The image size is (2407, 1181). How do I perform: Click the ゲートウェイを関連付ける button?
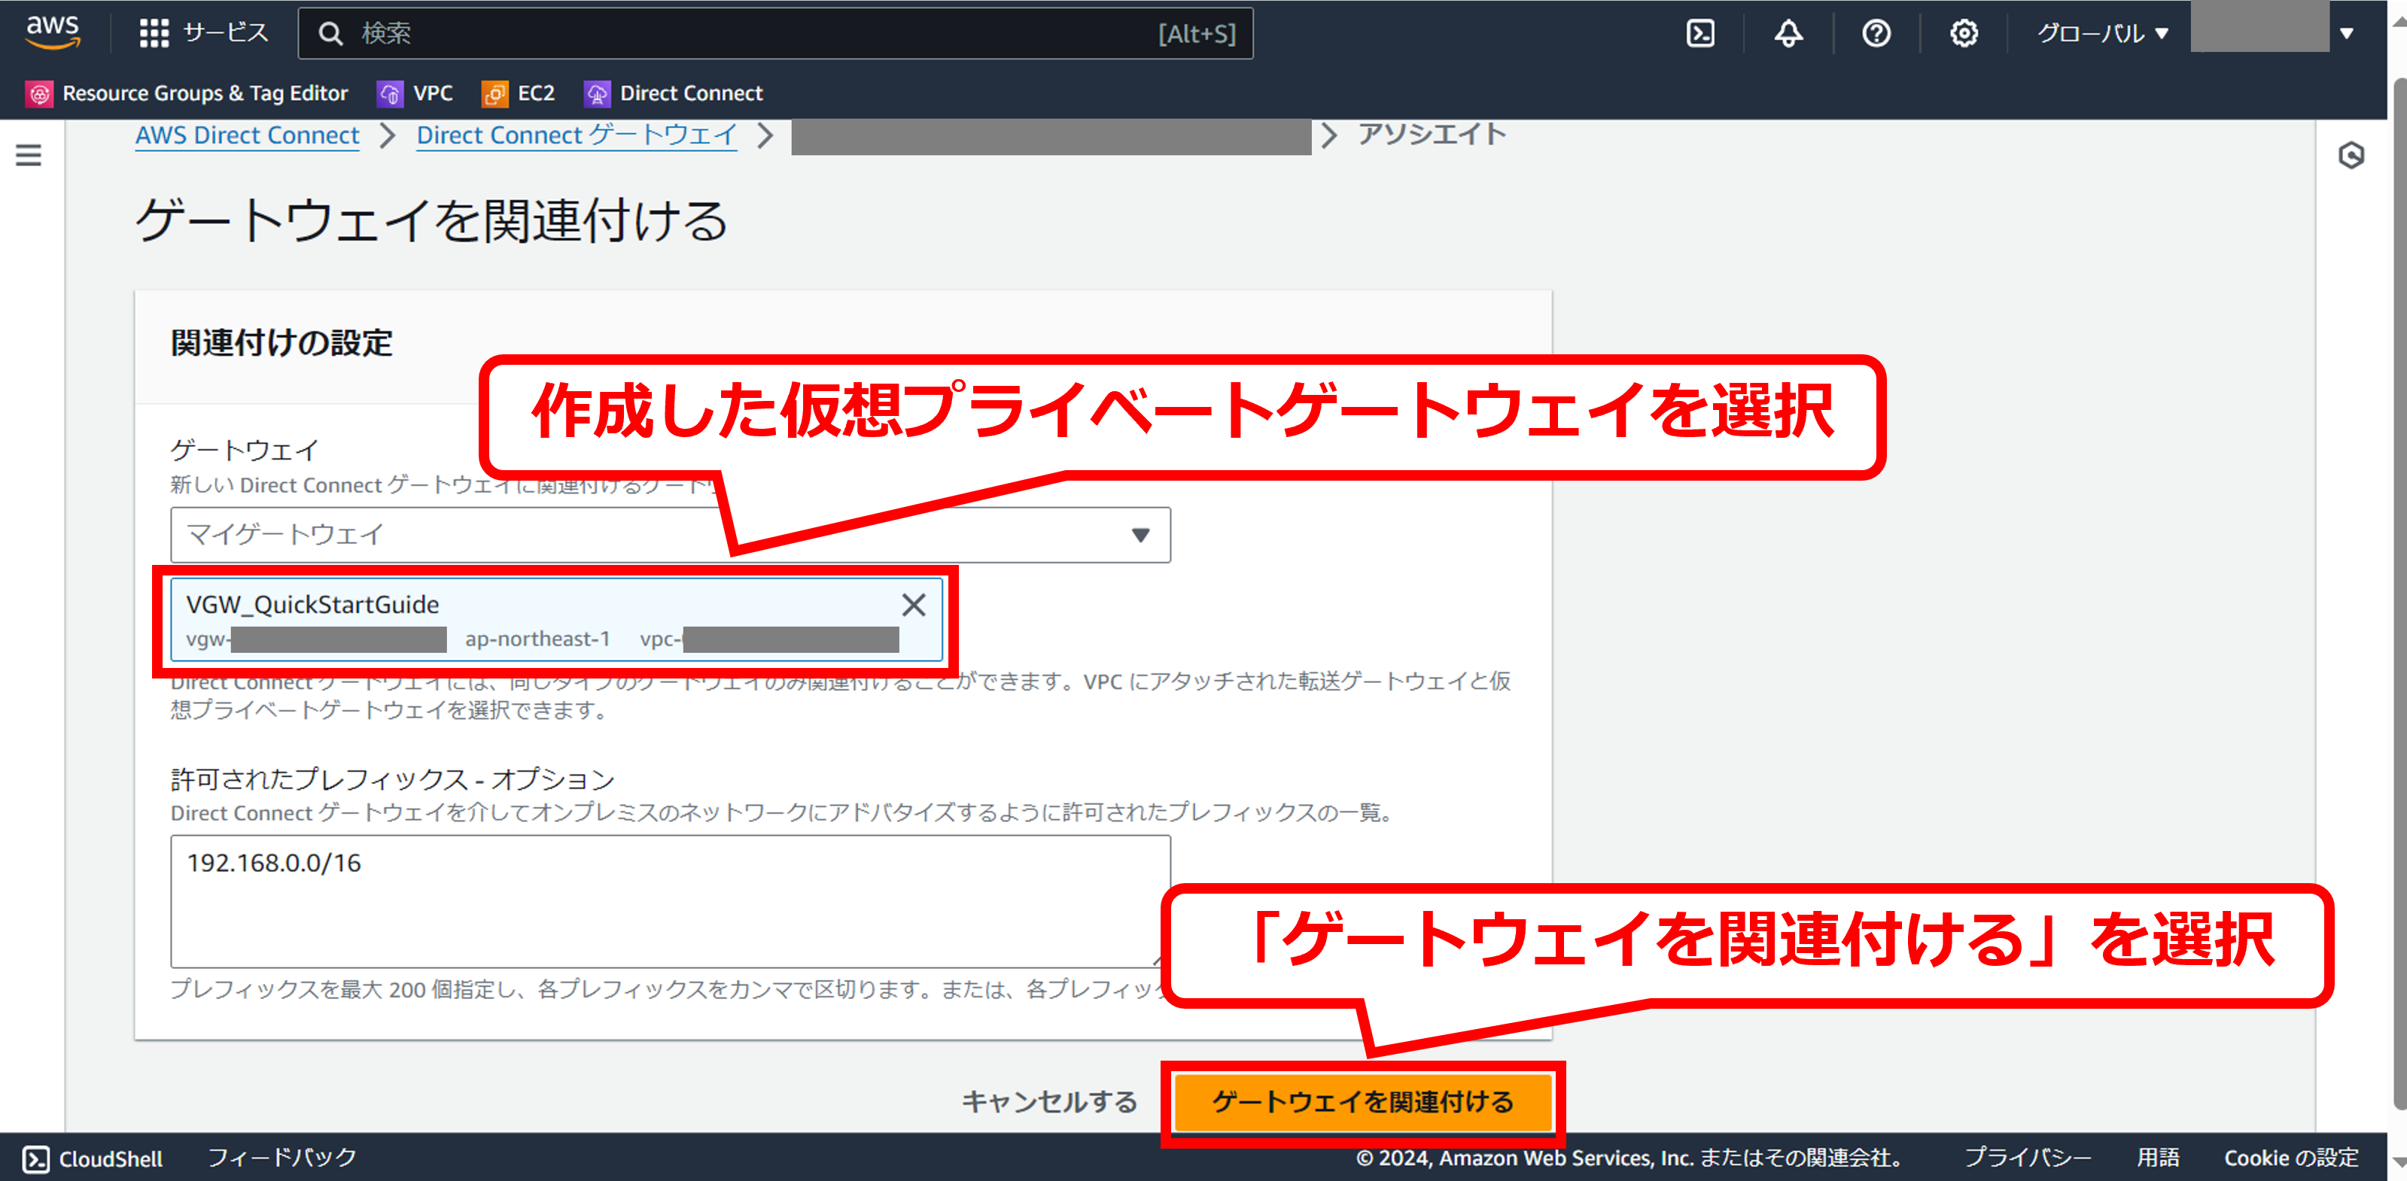click(x=1362, y=1102)
